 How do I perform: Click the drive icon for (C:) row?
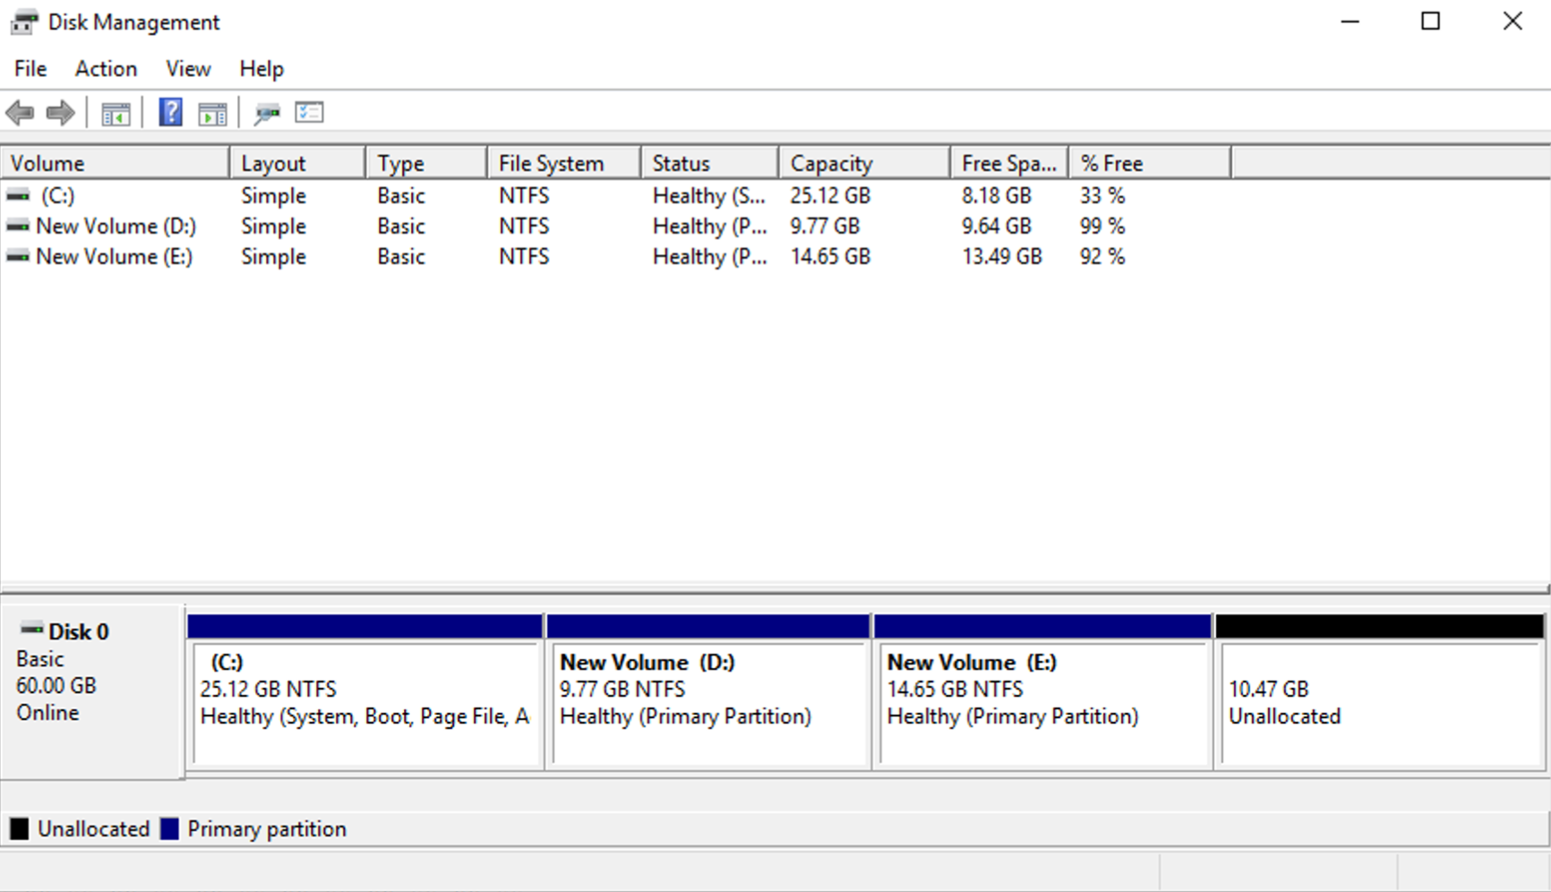point(18,194)
